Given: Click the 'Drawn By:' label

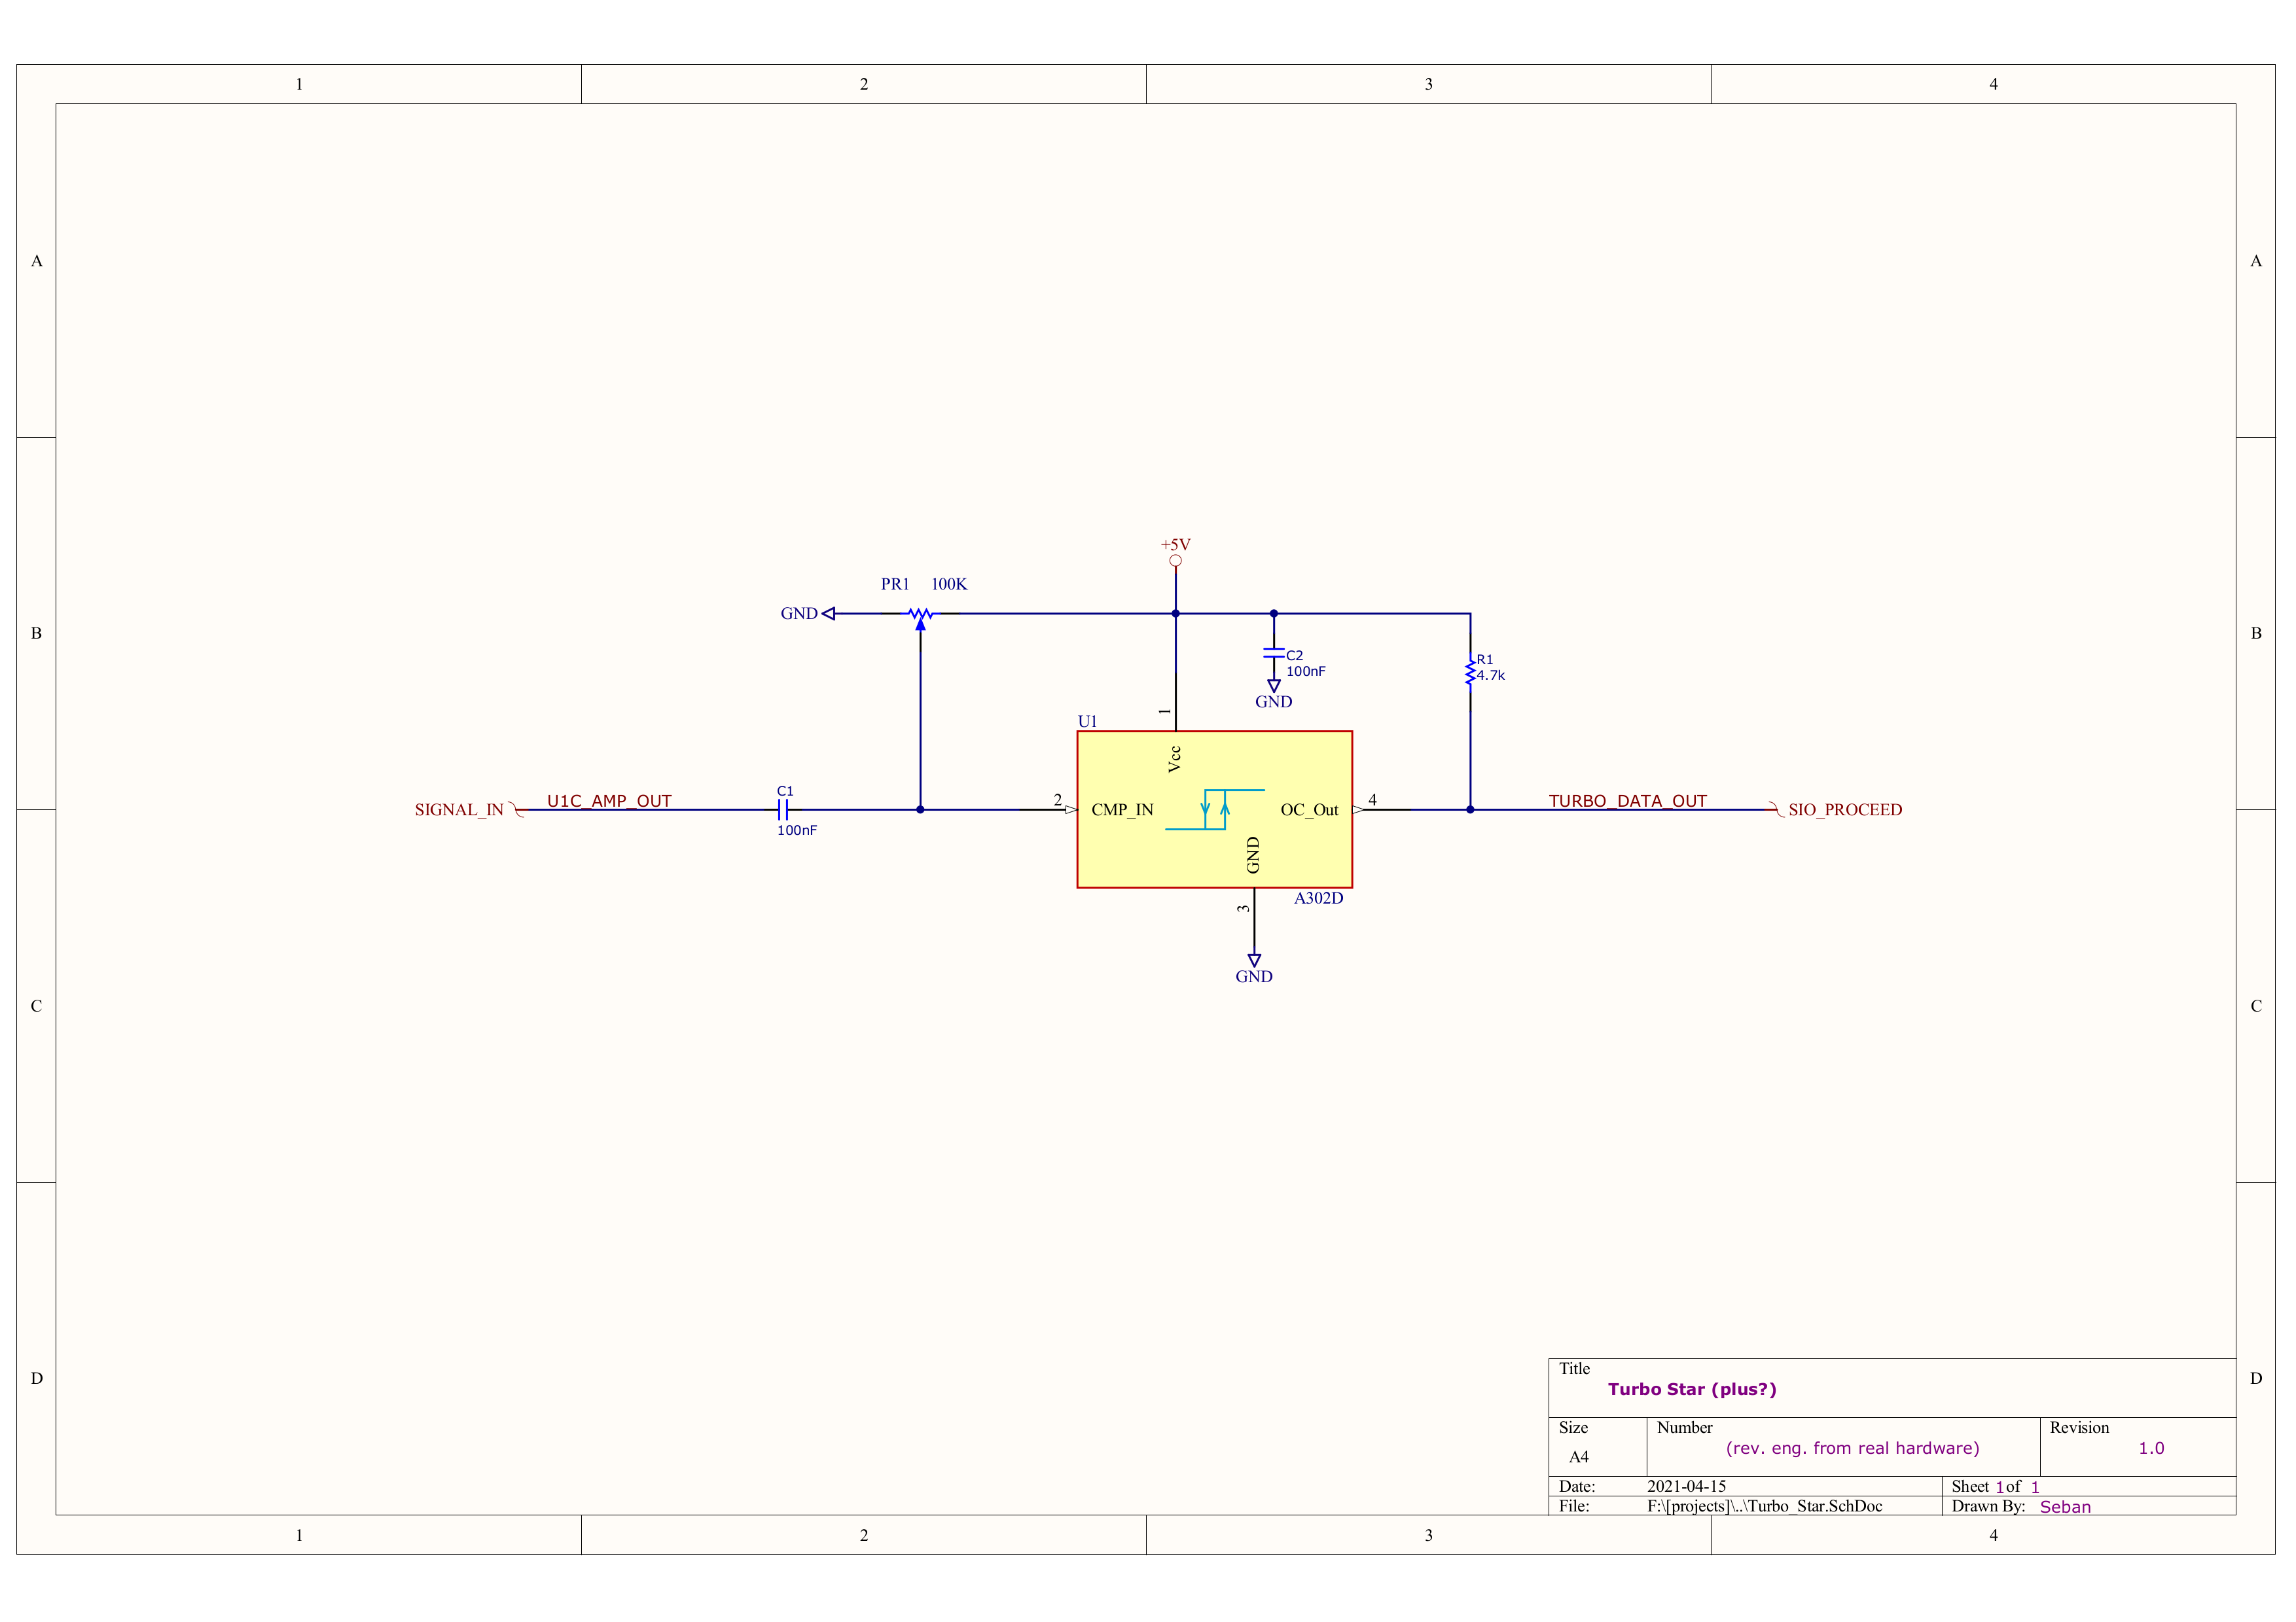Looking at the screenshot, I should [x=1988, y=1506].
